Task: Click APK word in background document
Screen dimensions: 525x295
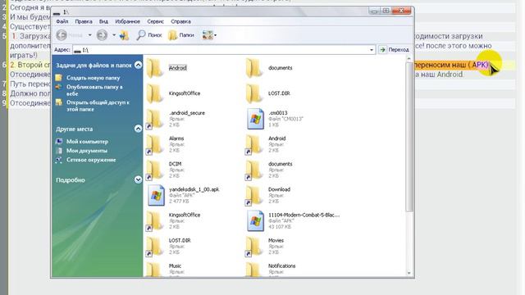Action: pyautogui.click(x=479, y=65)
